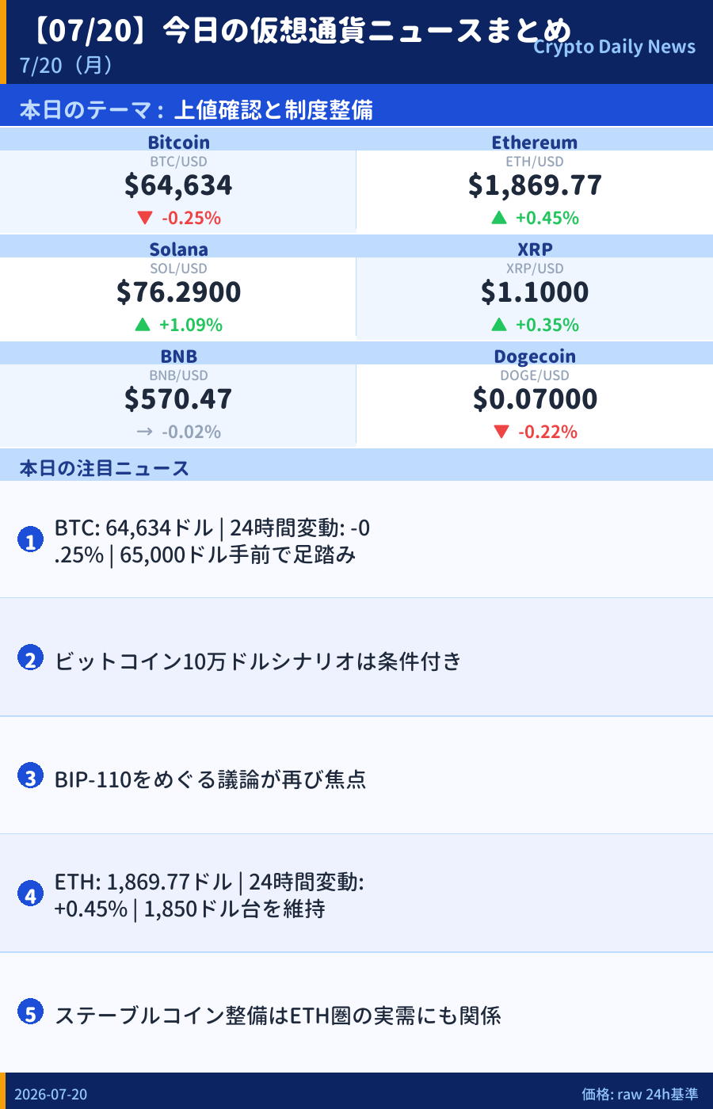Click the Crypto Daily News brand label
Screen dimensions: 713x1109
(x=614, y=47)
